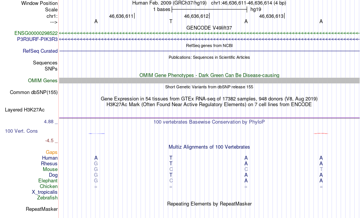Click the chr1: ruler label

52,16
